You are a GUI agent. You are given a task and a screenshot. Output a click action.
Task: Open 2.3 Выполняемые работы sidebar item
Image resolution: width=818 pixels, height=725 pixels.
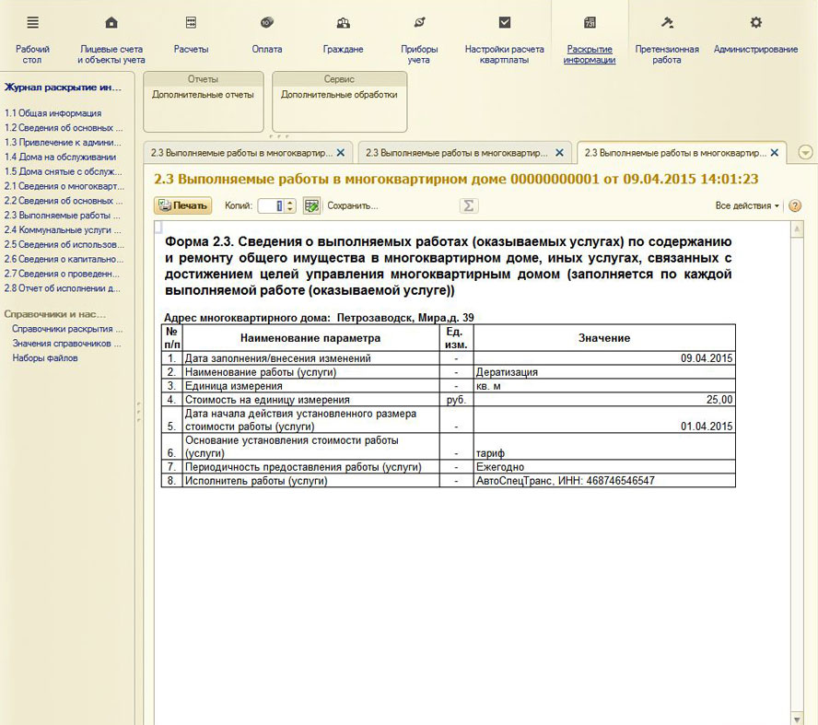tap(62, 216)
